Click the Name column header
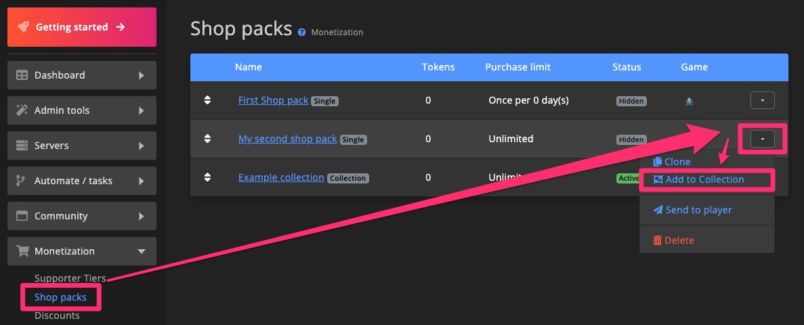 [248, 67]
